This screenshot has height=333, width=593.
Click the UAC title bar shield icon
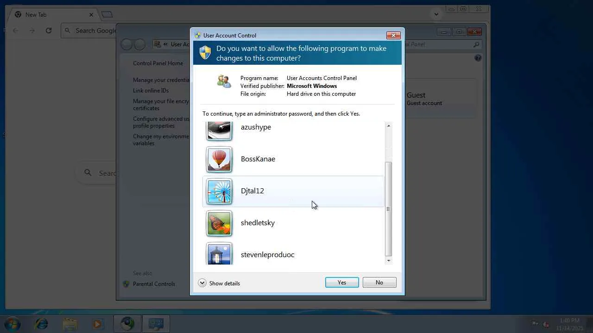click(x=198, y=35)
